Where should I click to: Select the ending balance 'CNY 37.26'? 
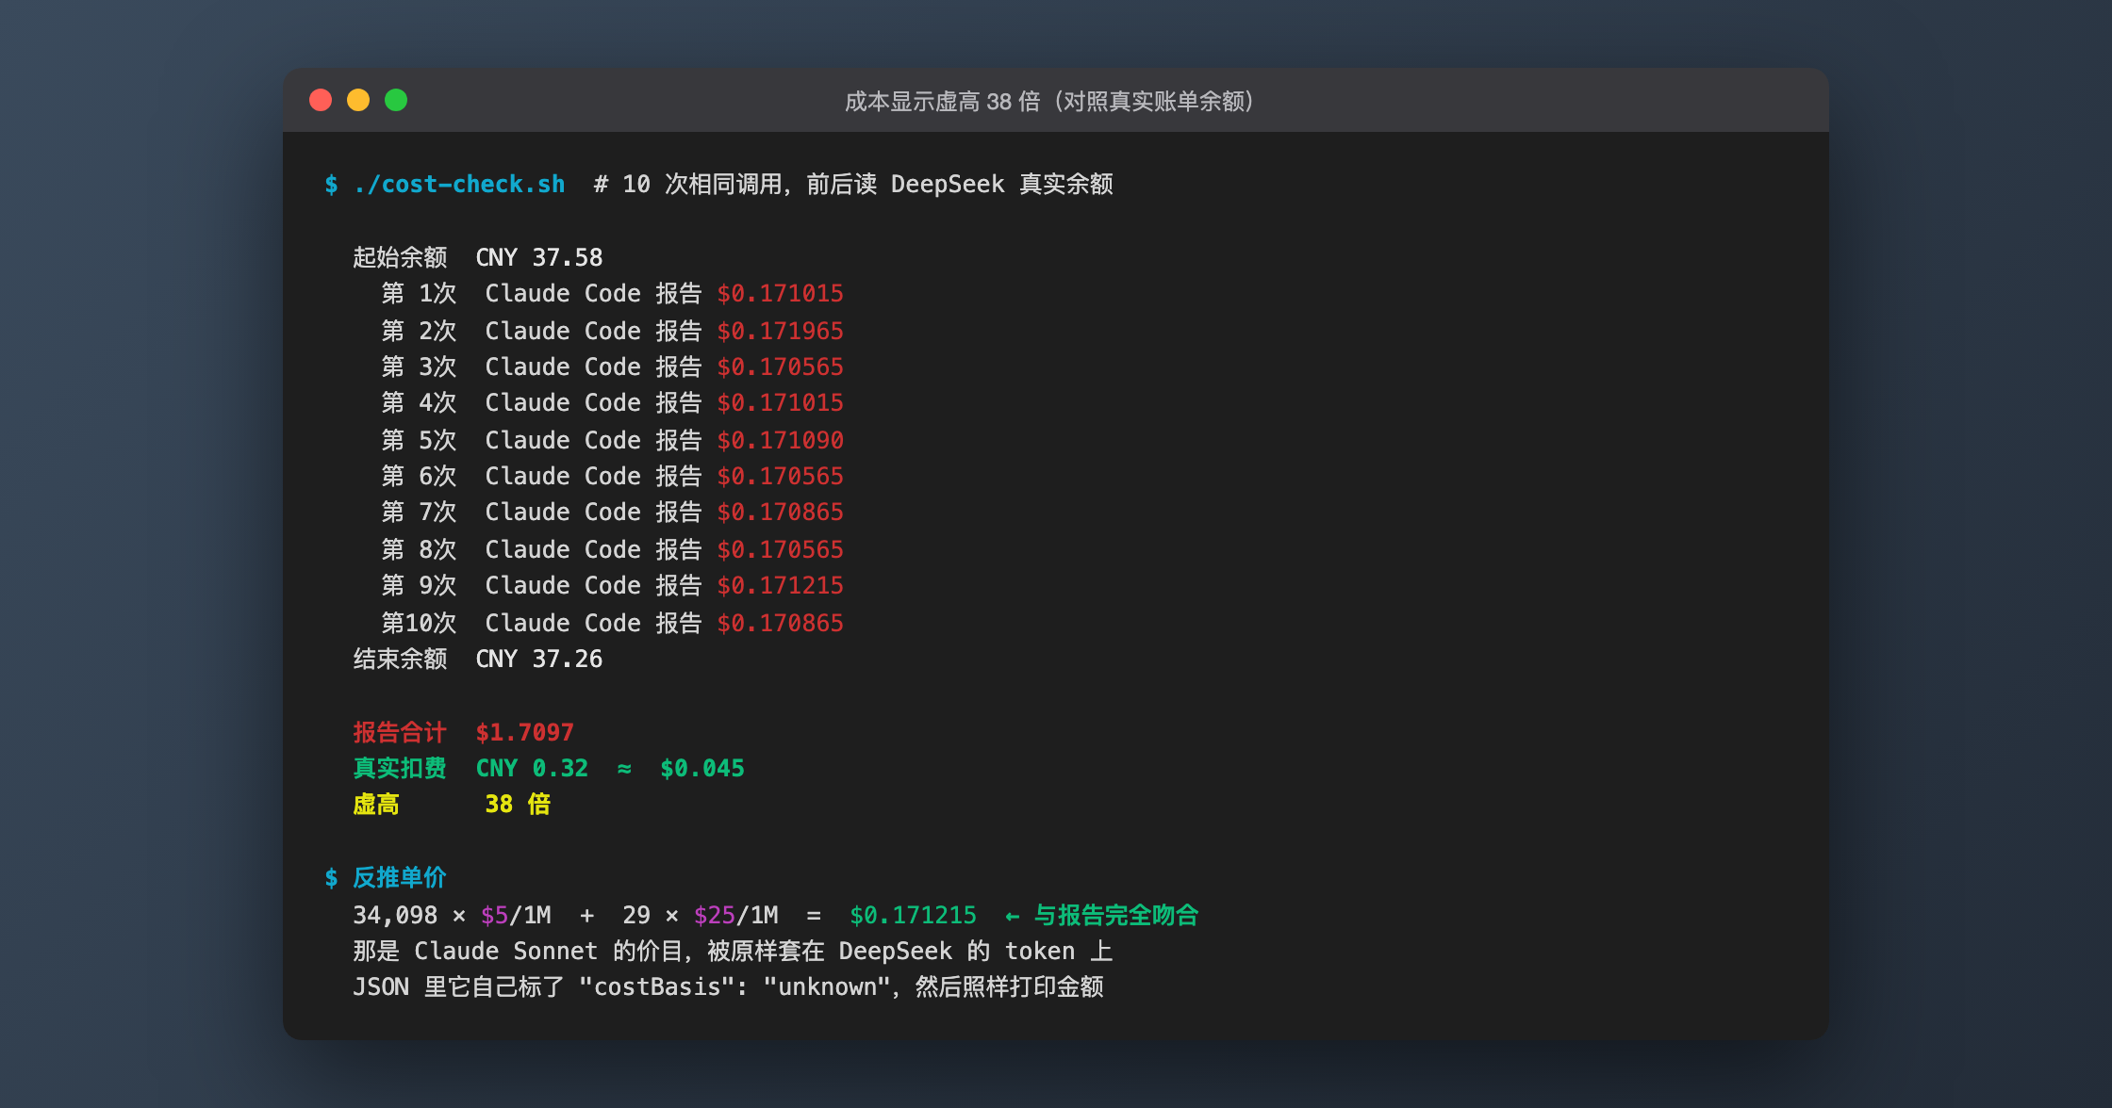(539, 659)
